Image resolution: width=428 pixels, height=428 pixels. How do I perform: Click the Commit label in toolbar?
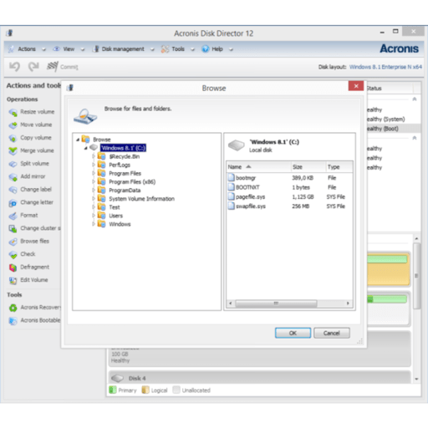(x=69, y=67)
